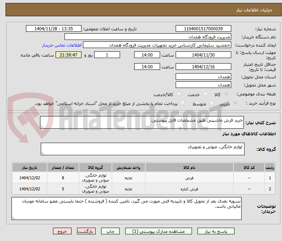Screen dimensions: 282x241
Task: Click the خروج exit button
Action: (x=62, y=231)
